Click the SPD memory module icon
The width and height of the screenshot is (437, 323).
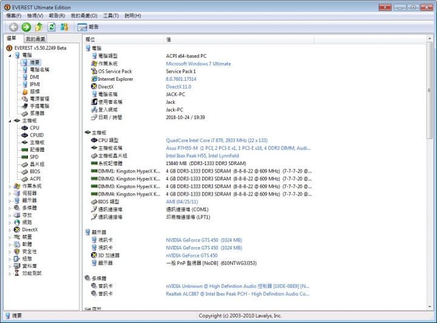point(24,157)
